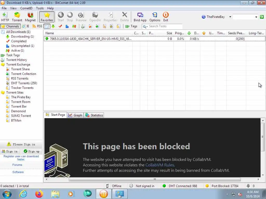Click the green Downloading filter arrow icon
266x199 pixels.
(53, 26)
